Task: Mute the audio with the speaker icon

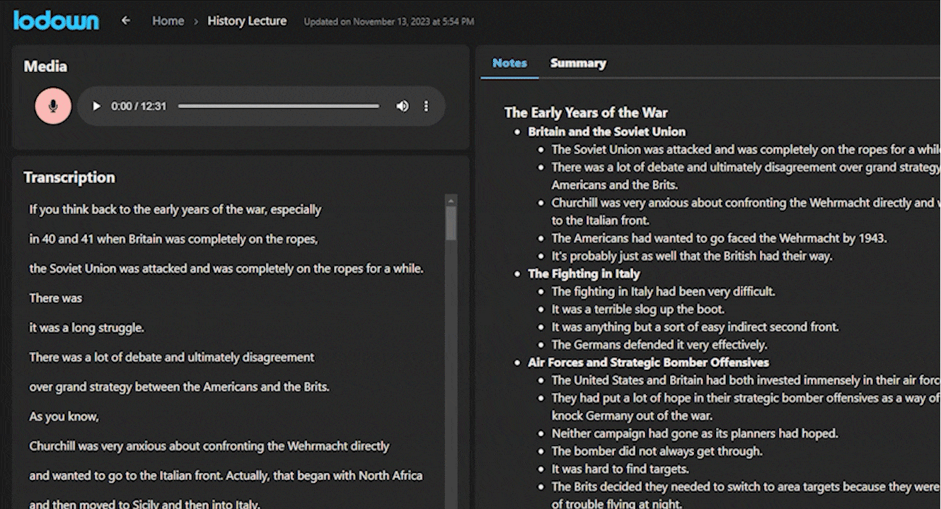Action: [x=402, y=106]
